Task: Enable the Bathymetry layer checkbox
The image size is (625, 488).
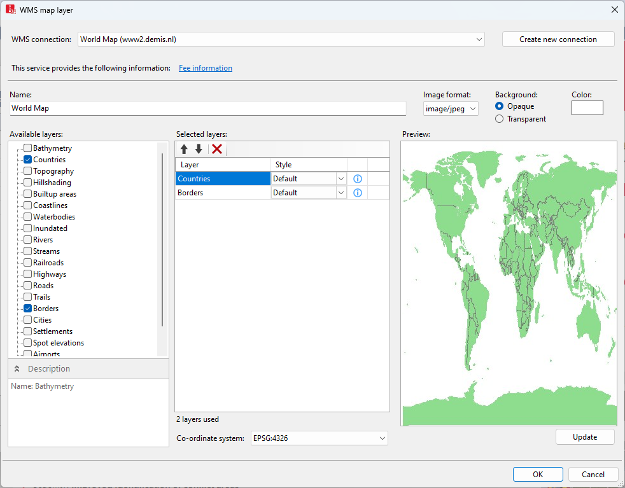Action: click(28, 148)
